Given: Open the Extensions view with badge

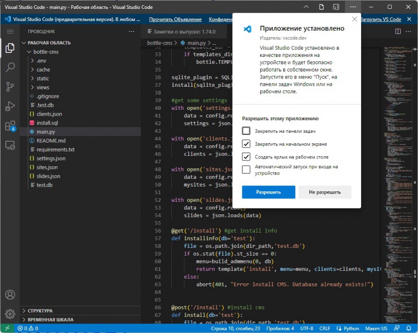Looking at the screenshot, I should coord(10,125).
